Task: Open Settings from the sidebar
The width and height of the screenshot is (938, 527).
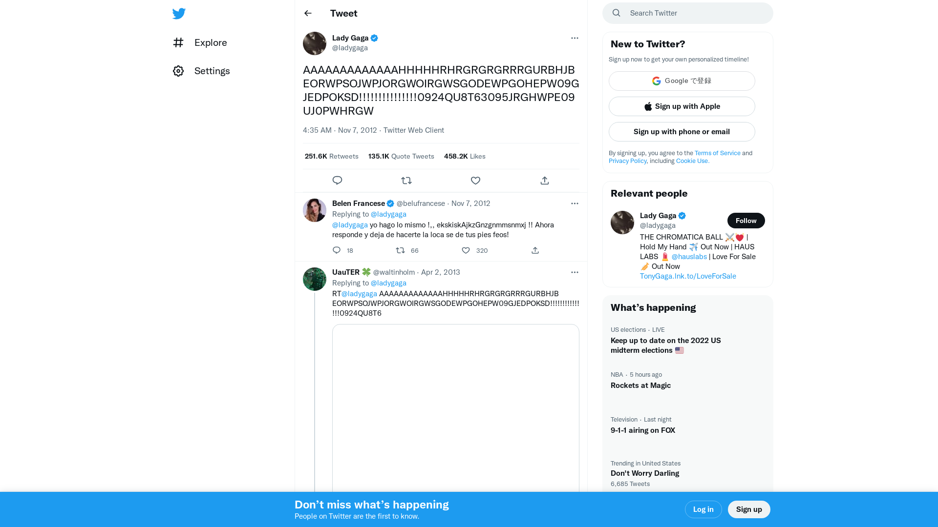Action: (x=212, y=71)
